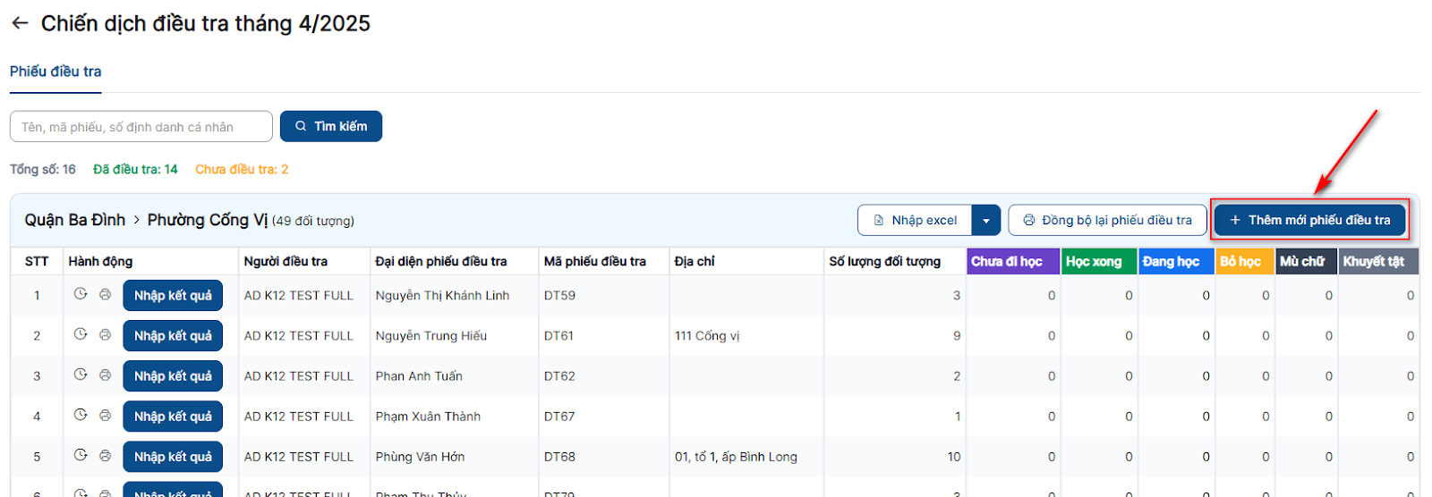This screenshot has width=1432, height=497.
Task: Expand the Nhập excel dropdown arrow
Action: point(985,221)
